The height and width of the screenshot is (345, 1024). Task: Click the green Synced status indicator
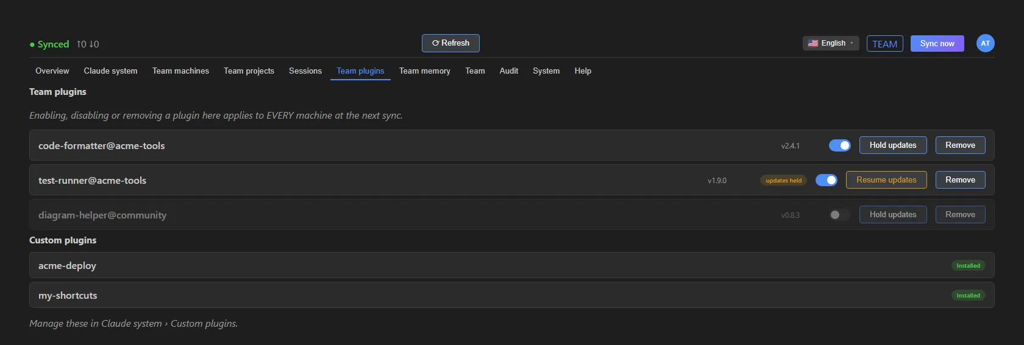[49, 44]
